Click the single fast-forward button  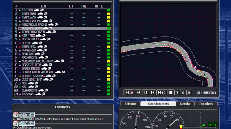[x=152, y=92]
